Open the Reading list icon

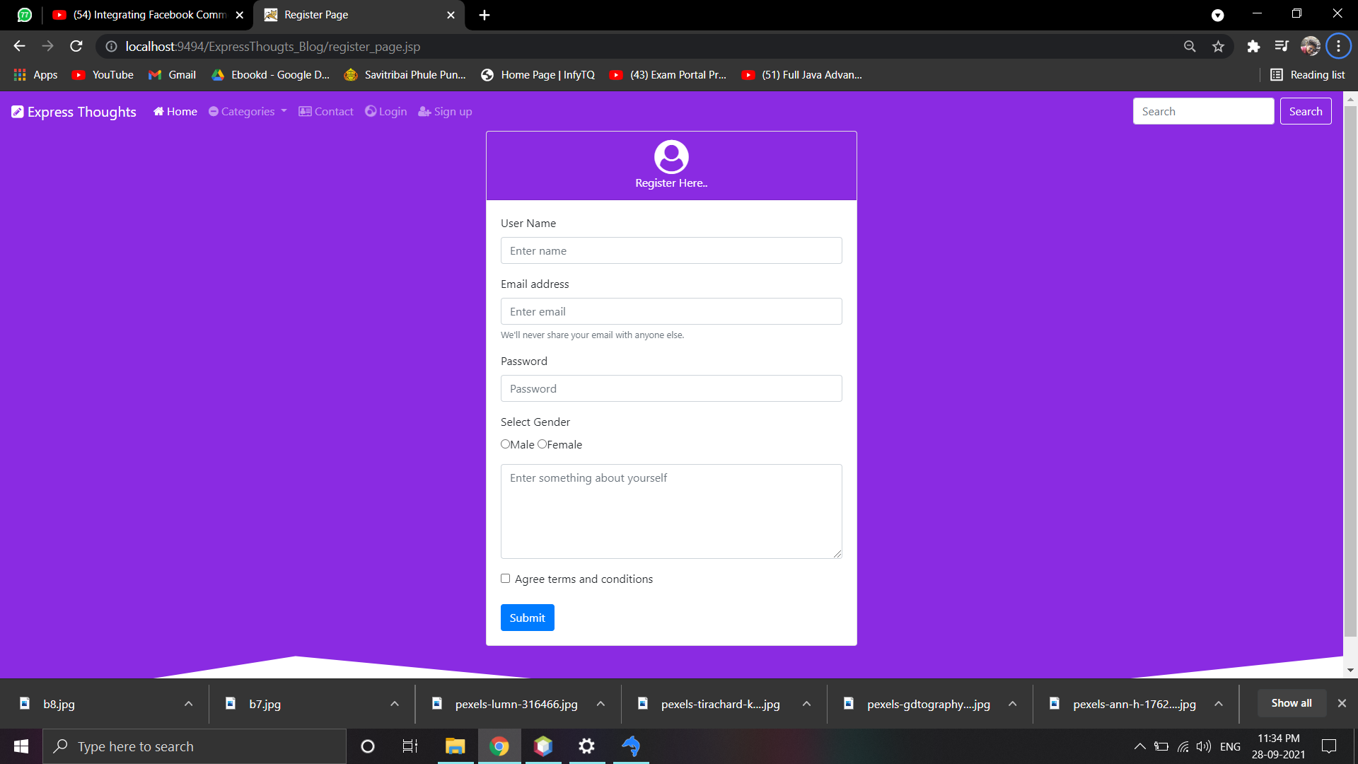pos(1277,75)
